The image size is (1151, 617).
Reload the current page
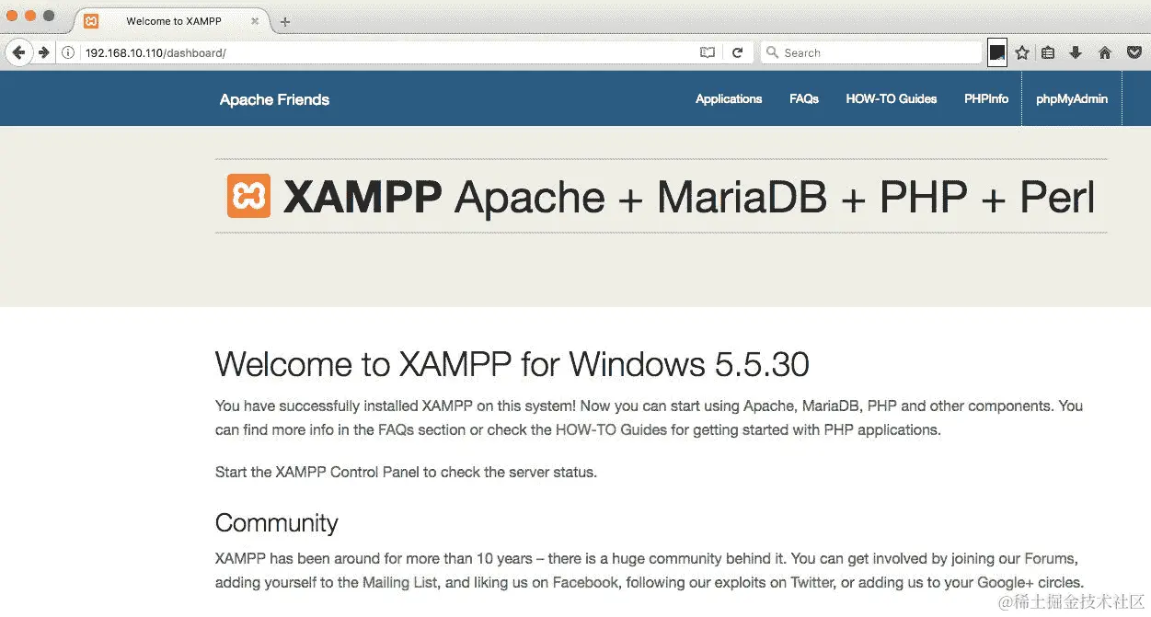click(737, 52)
